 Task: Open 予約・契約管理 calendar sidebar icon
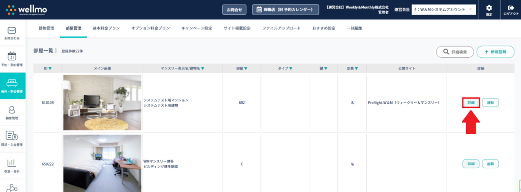[x=12, y=59]
